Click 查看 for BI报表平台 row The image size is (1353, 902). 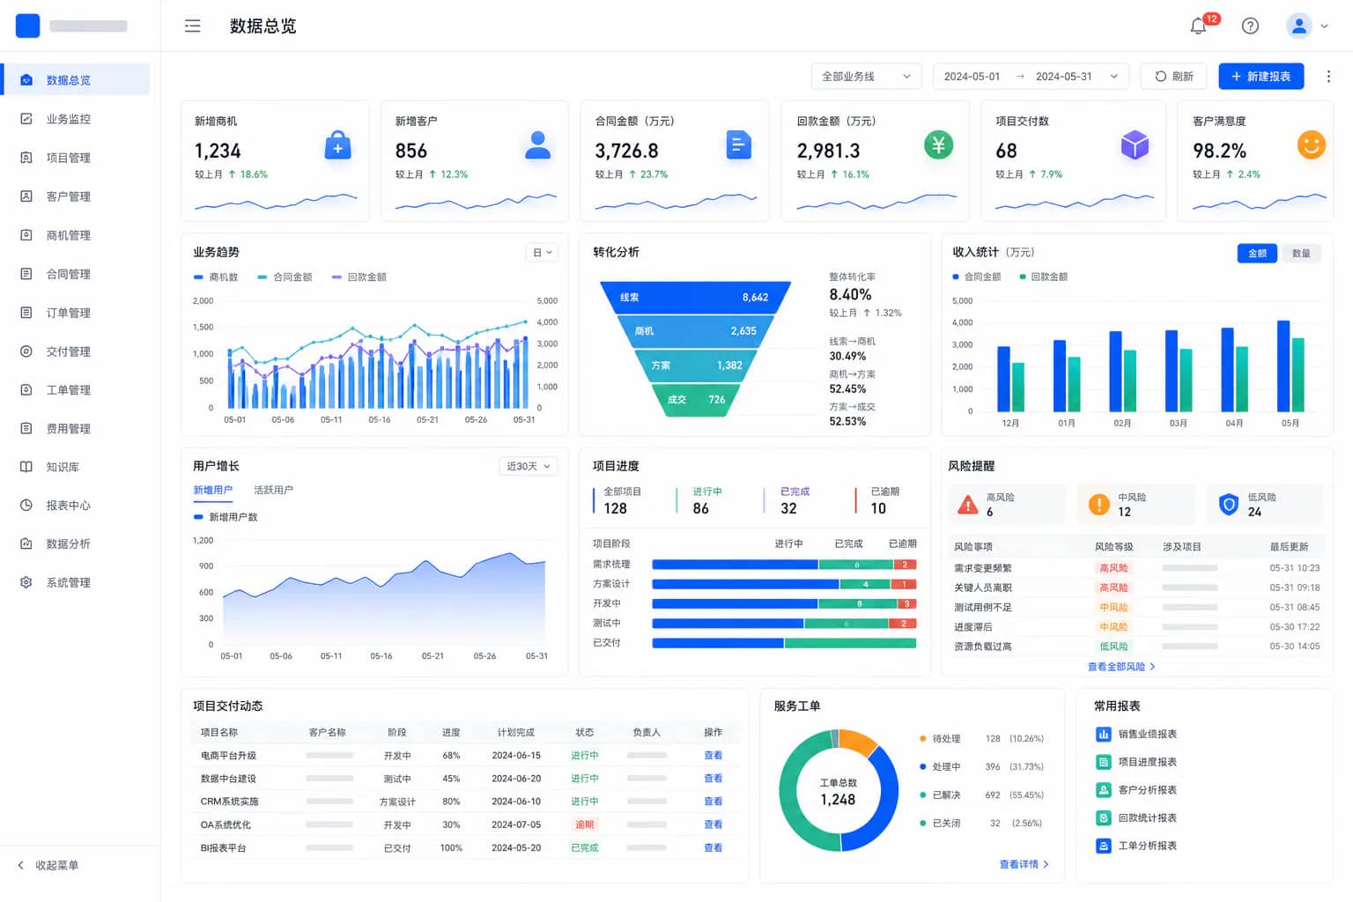[x=713, y=848]
